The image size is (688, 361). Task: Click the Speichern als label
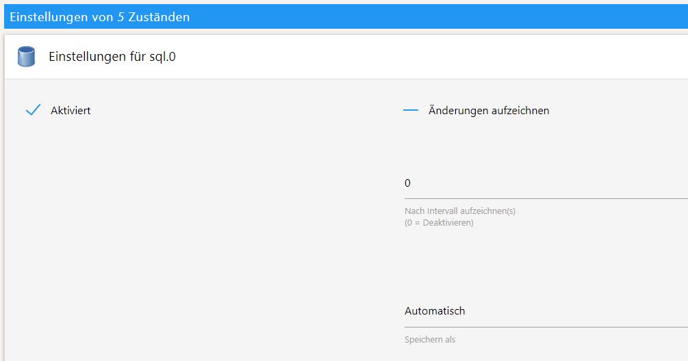[430, 340]
